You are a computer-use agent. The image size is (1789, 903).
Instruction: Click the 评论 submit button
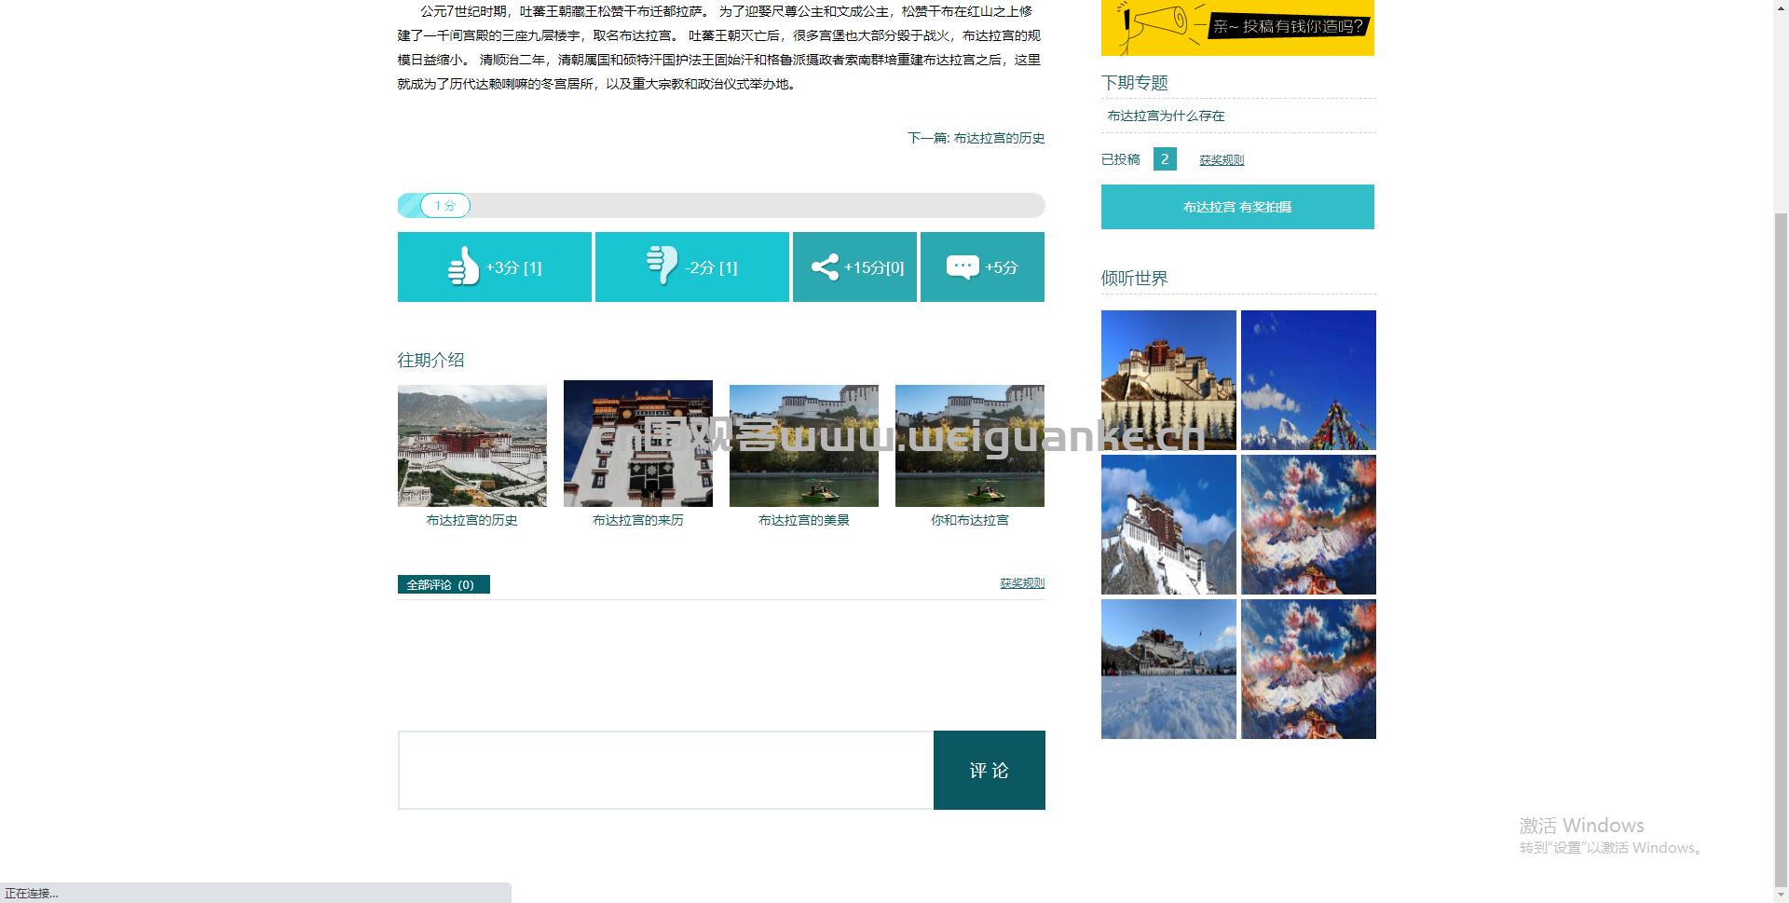click(x=989, y=770)
